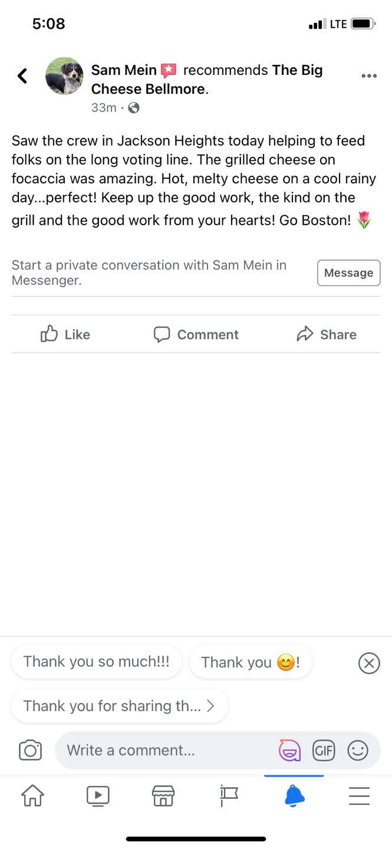
Task: Open the GIF picker
Action: coord(323,750)
